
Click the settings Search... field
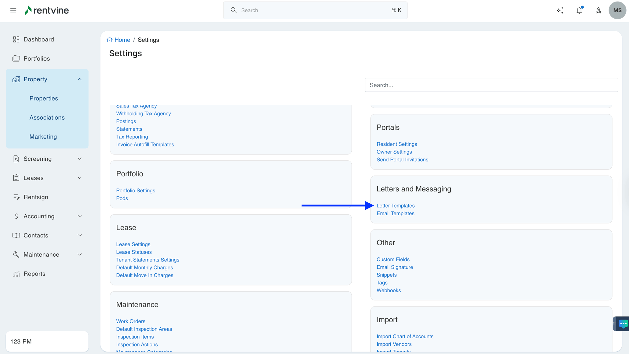click(491, 85)
